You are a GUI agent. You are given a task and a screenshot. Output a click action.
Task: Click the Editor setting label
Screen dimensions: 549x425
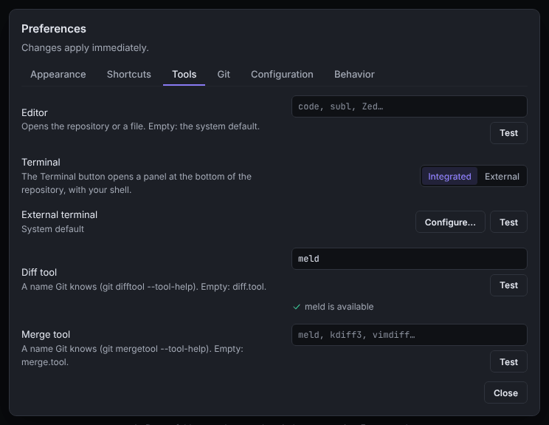tap(34, 112)
